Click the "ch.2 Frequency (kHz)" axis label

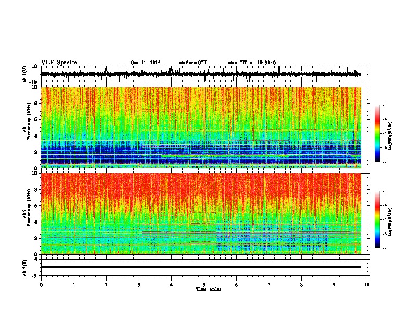pyautogui.click(x=27, y=207)
